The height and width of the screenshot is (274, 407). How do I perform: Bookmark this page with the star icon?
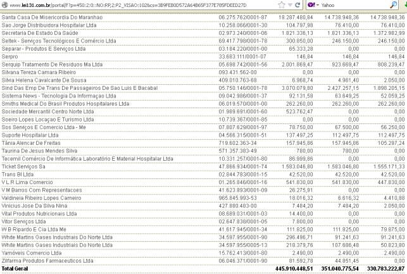coord(282,5)
